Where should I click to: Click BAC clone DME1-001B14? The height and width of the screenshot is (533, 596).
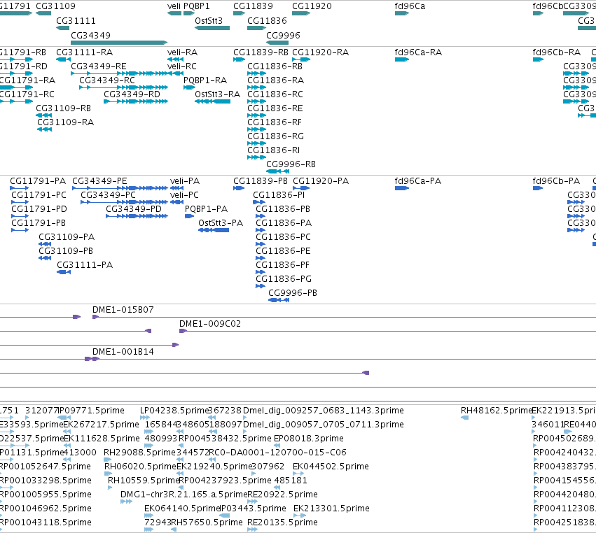pyautogui.click(x=123, y=352)
